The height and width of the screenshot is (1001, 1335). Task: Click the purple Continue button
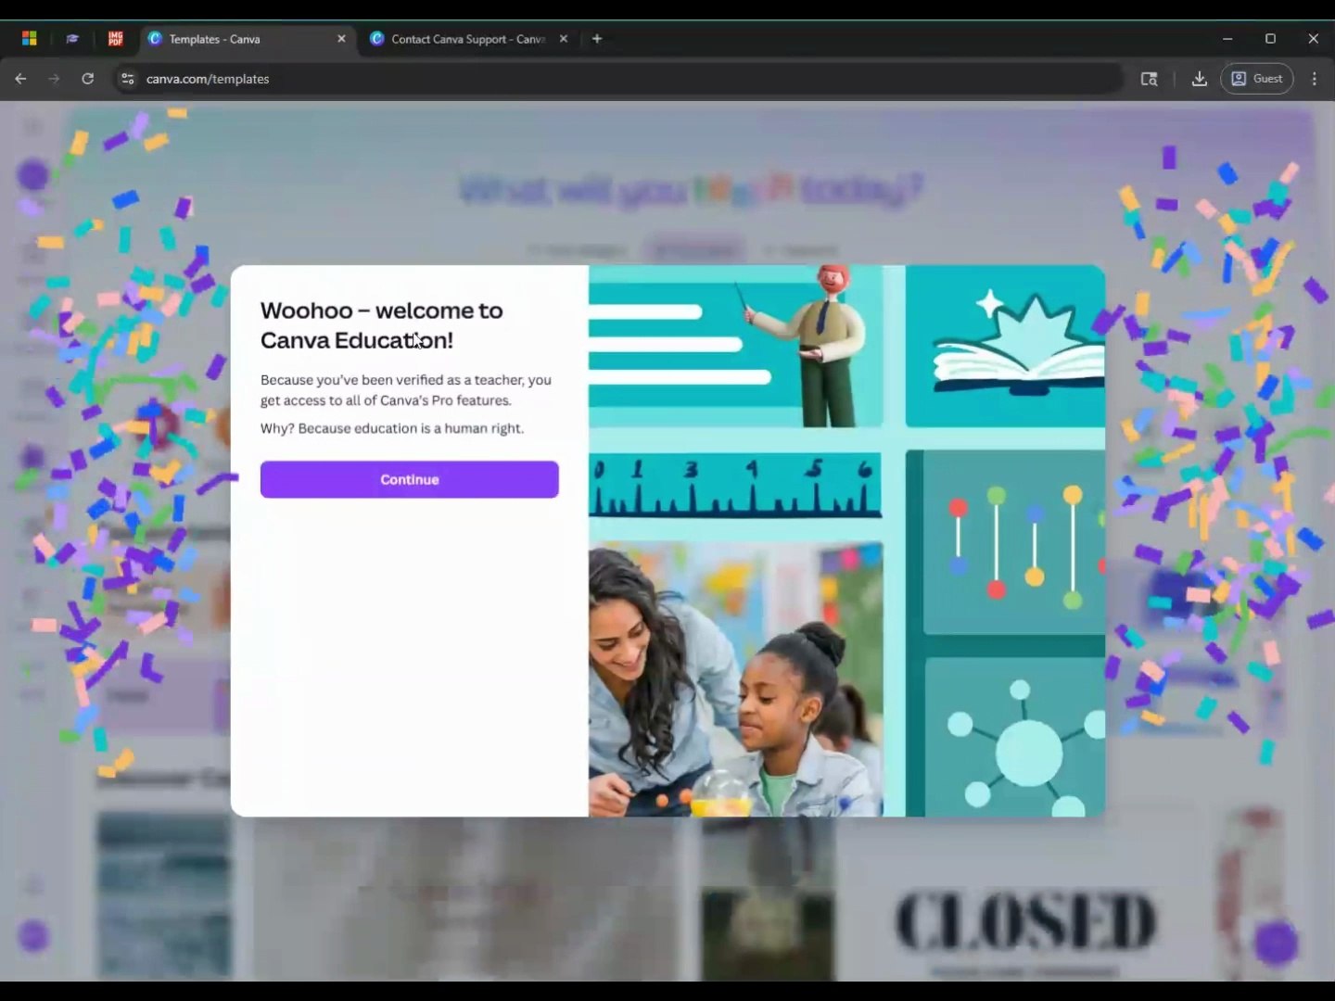coord(409,479)
